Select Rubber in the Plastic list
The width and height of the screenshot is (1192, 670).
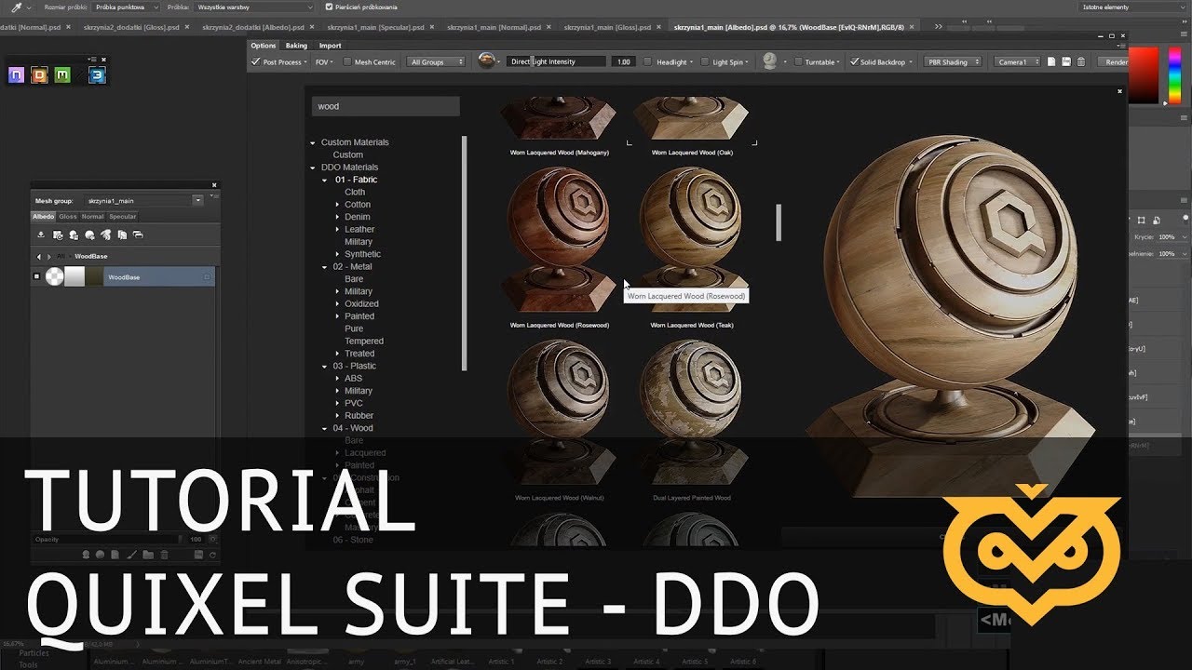359,416
